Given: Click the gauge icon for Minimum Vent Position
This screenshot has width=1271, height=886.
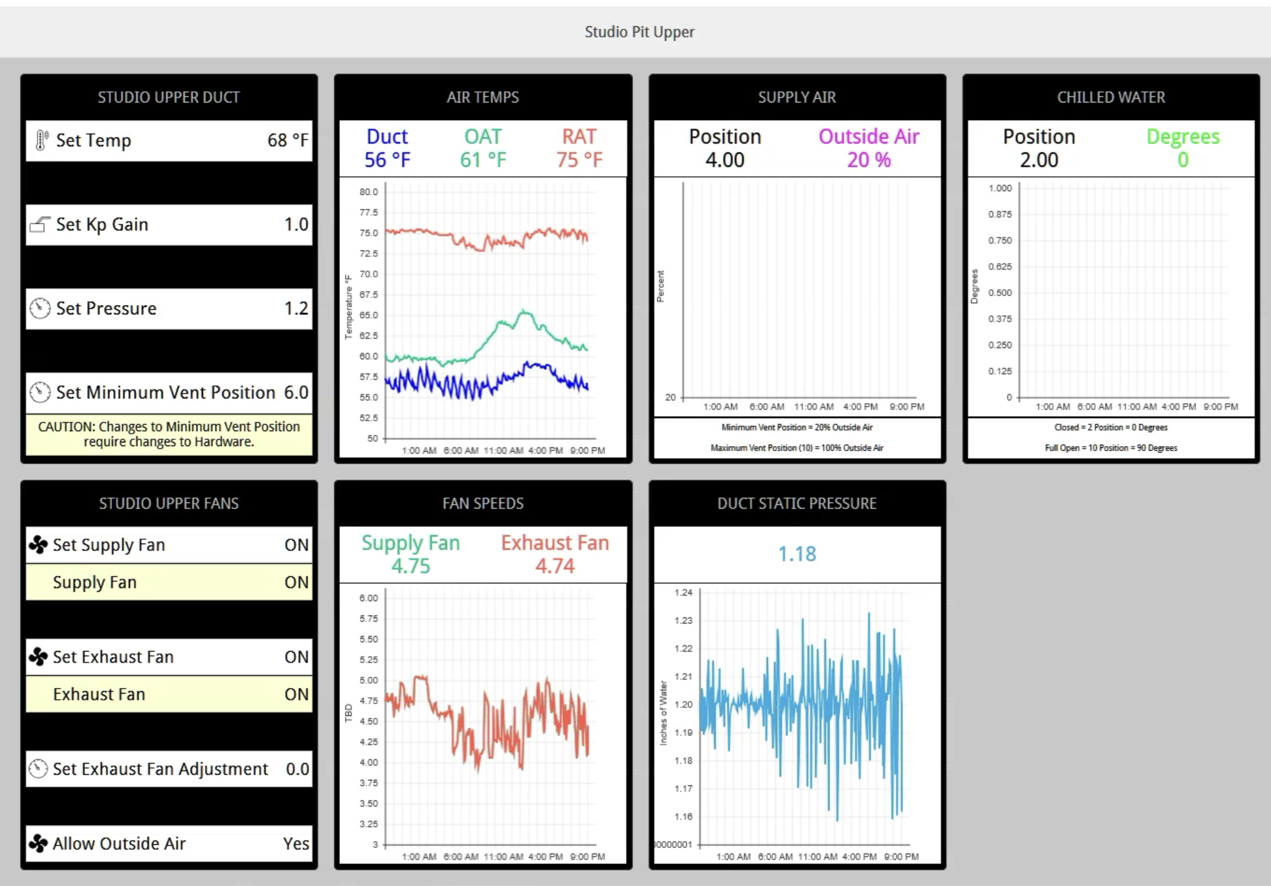Looking at the screenshot, I should [40, 392].
